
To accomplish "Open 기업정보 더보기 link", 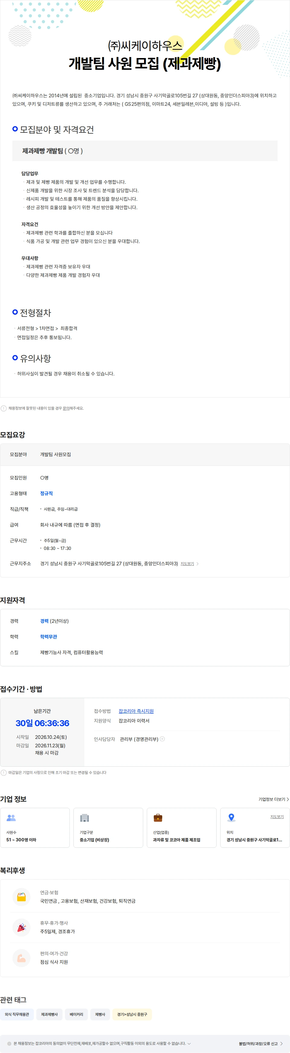I will (274, 799).
